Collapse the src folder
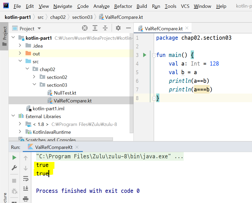 pos(20,61)
